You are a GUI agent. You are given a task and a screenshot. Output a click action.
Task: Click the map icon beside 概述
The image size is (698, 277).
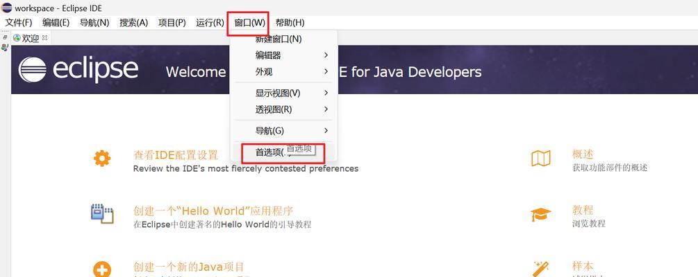541,159
